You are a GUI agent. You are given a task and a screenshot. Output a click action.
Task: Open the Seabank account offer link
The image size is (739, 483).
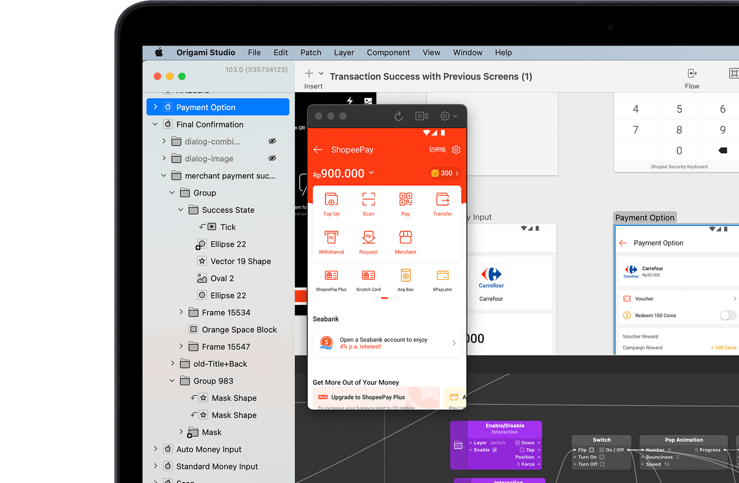(387, 343)
